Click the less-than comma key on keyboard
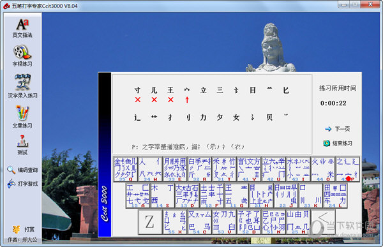 [x=322, y=222]
